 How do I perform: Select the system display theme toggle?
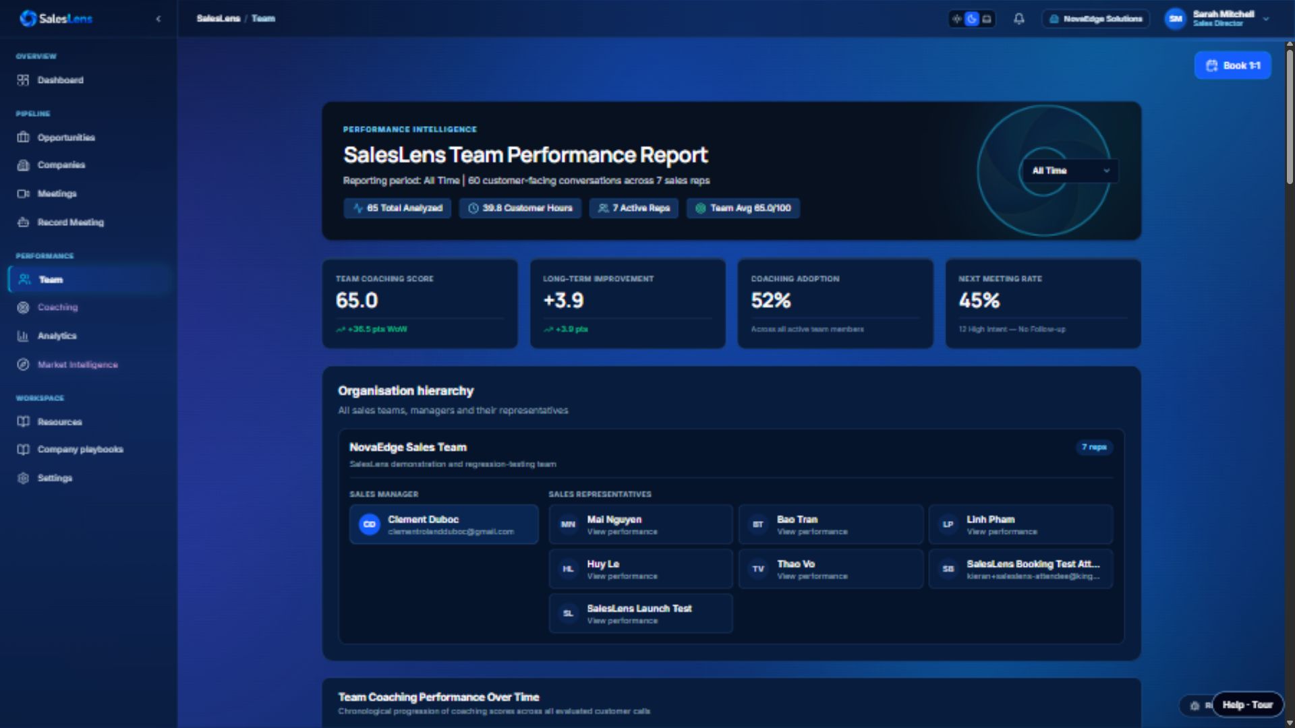click(987, 19)
